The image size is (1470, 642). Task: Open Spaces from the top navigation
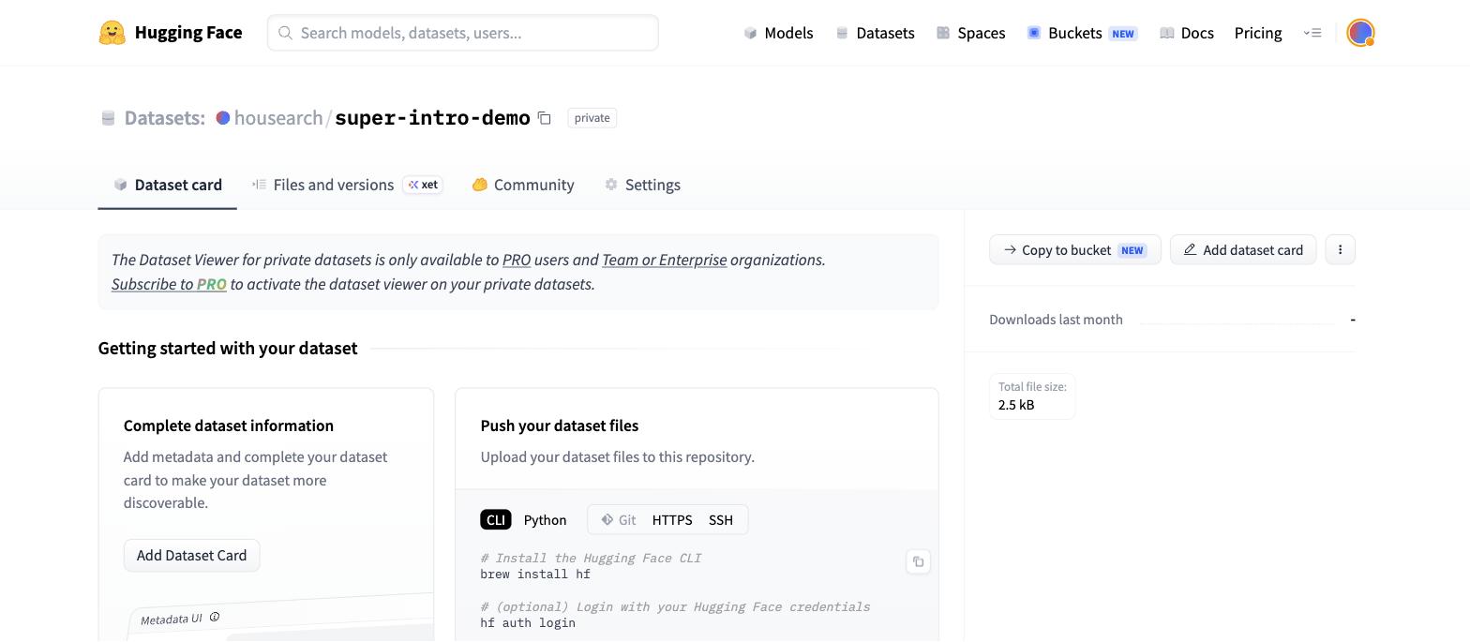(x=970, y=33)
